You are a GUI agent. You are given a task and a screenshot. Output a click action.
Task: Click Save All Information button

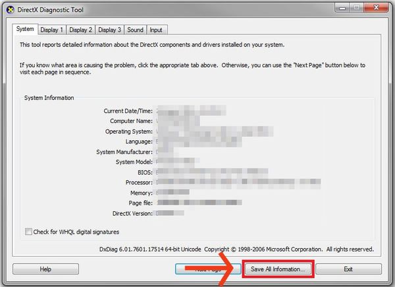tap(278, 269)
